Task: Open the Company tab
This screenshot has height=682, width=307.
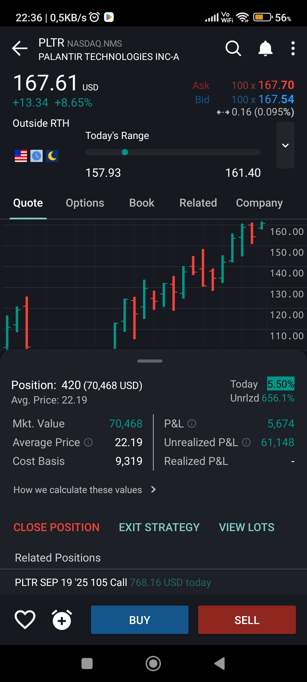Action: [x=259, y=203]
